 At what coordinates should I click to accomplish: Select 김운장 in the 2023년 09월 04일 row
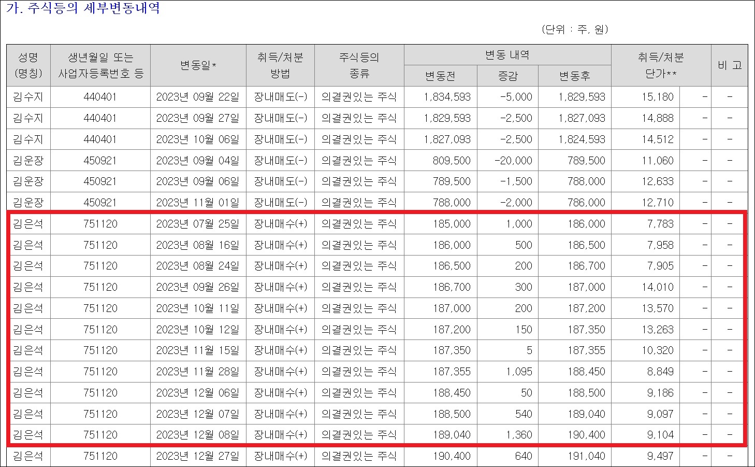pos(28,161)
